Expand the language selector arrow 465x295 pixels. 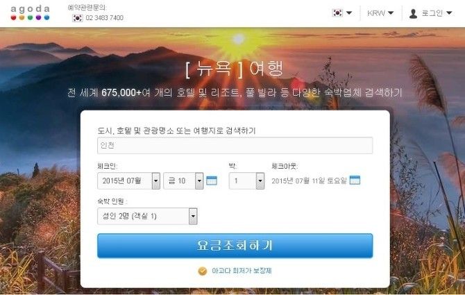[349, 12]
